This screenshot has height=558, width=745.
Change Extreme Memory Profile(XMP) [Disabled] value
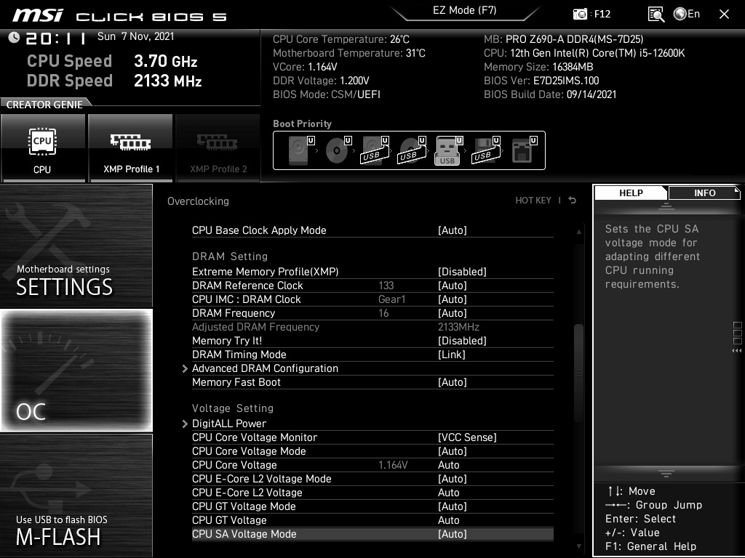[x=372, y=272]
